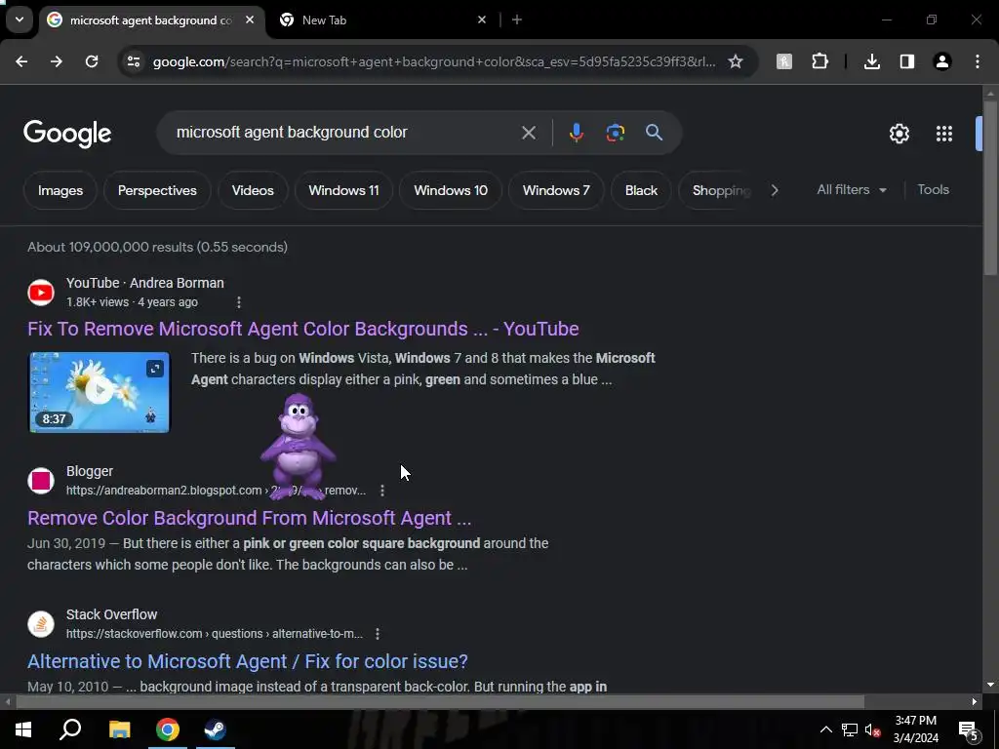Image resolution: width=999 pixels, height=749 pixels.
Task: Open the Extensions puzzle icon
Action: point(819,61)
